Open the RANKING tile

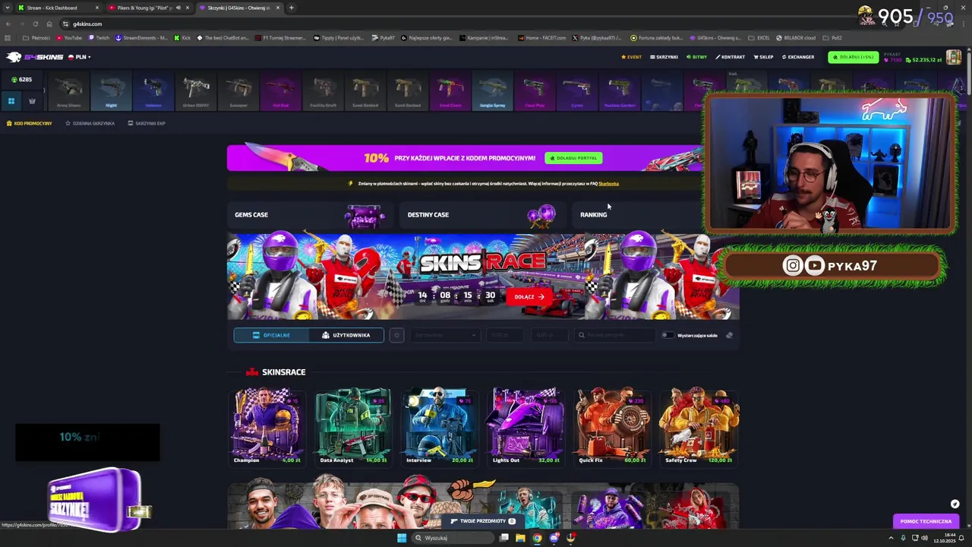[636, 215]
